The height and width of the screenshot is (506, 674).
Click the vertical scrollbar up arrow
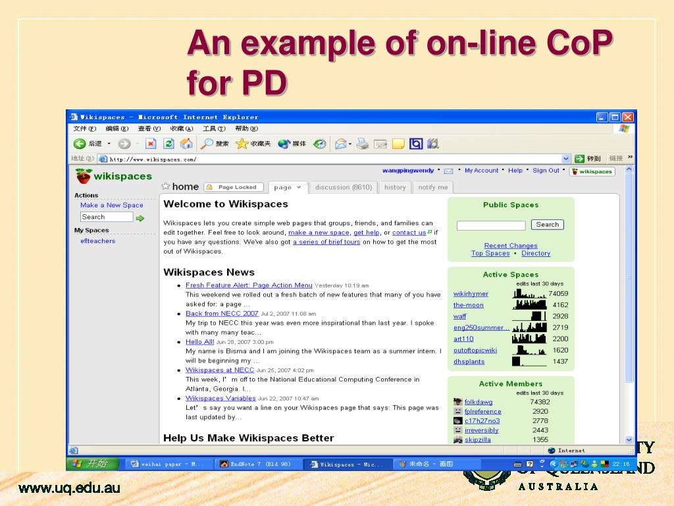click(629, 169)
